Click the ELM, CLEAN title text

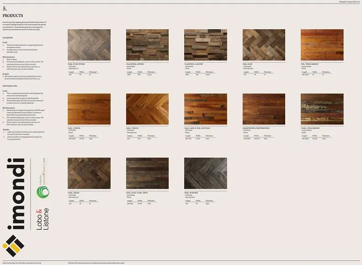[x=74, y=192]
